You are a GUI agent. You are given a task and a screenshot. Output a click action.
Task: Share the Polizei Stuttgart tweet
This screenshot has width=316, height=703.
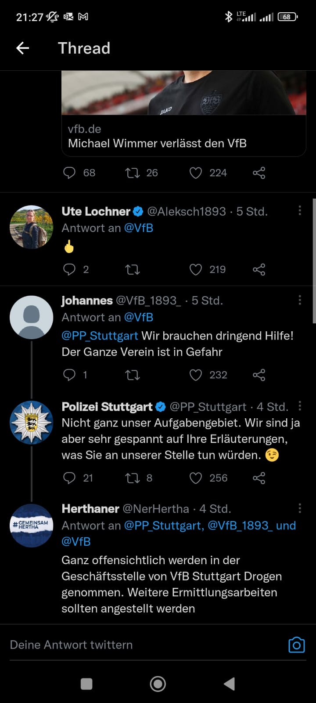[x=259, y=478]
